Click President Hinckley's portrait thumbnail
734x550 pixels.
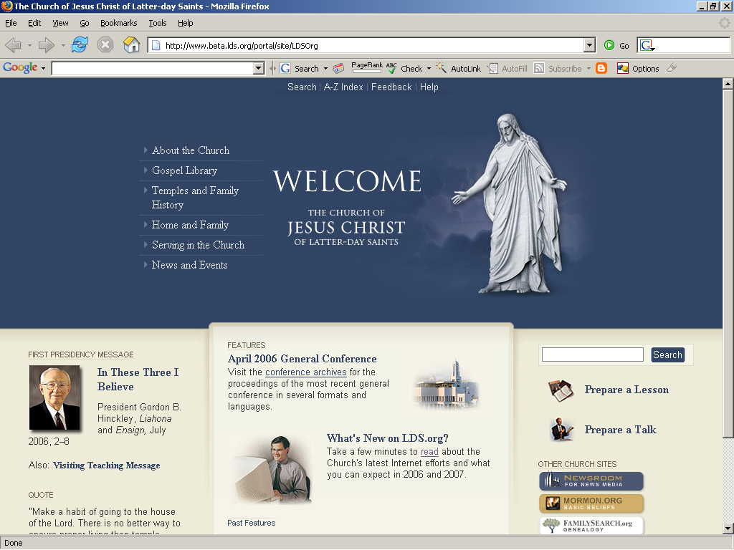(54, 398)
